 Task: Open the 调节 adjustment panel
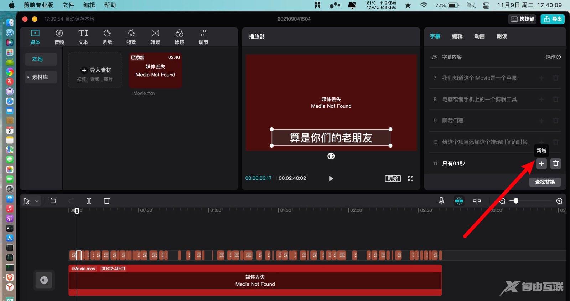[x=203, y=37]
